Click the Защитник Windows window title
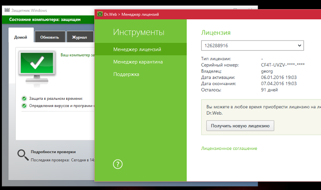The image size is (321, 190). 29,10
